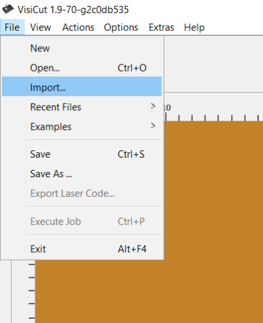Viewport: 263px width, 323px height.
Task: Expand the Examples submenu
Action: (x=82, y=127)
